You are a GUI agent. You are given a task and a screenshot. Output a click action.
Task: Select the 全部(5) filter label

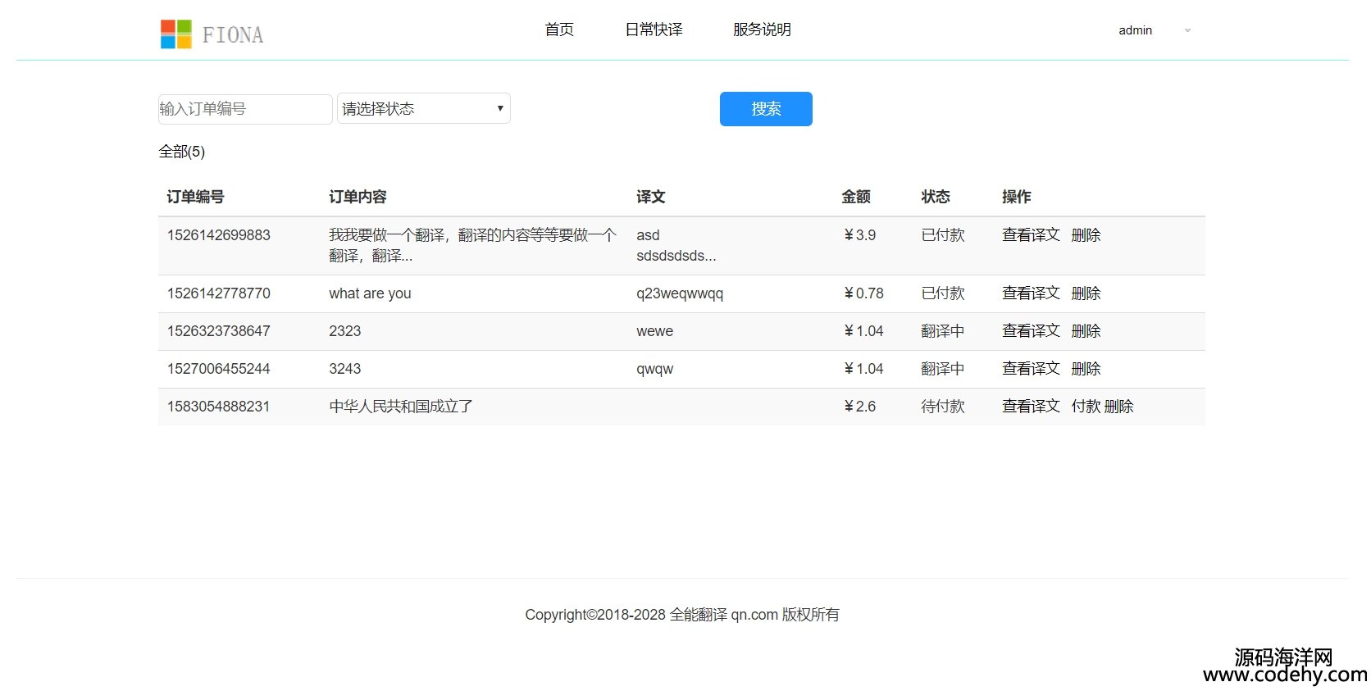tap(181, 152)
